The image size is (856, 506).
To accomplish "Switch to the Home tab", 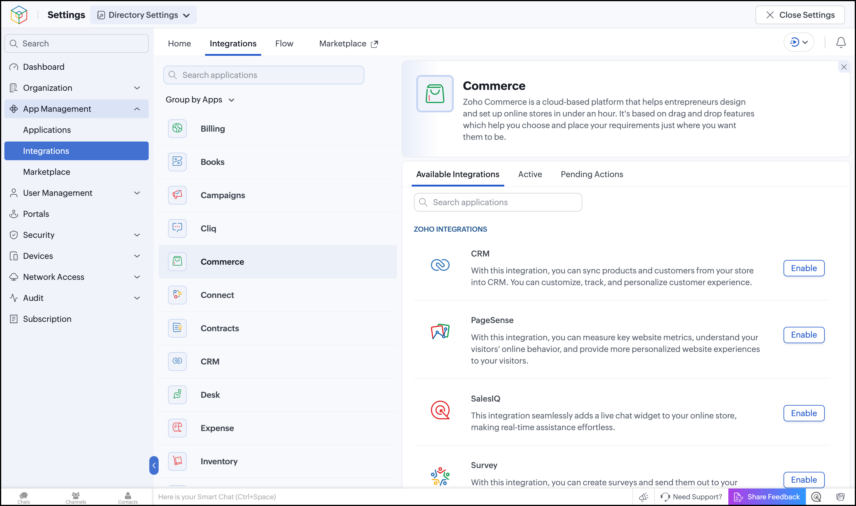I will tap(179, 43).
